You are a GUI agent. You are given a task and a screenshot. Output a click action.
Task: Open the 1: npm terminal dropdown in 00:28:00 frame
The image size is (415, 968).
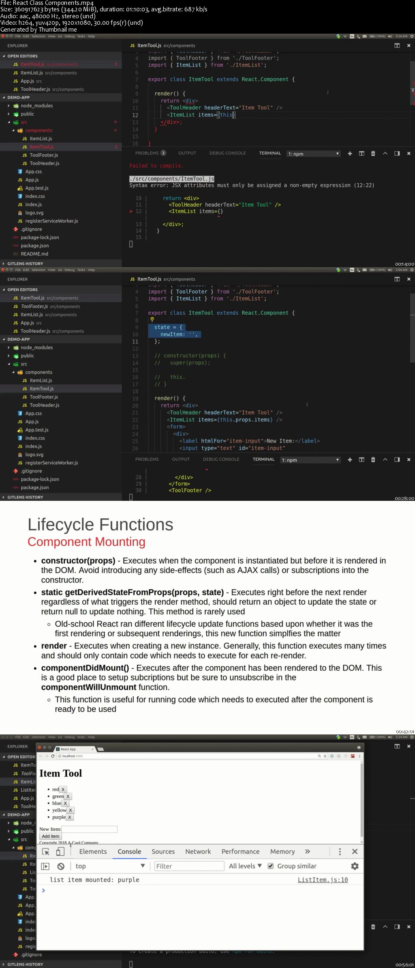pyautogui.click(x=310, y=460)
